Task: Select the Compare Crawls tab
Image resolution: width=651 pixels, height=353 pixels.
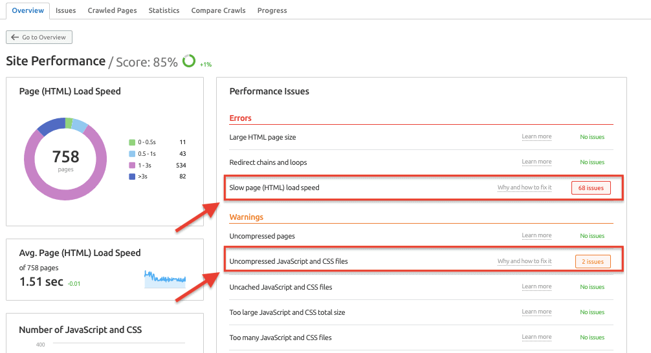Action: (x=218, y=10)
